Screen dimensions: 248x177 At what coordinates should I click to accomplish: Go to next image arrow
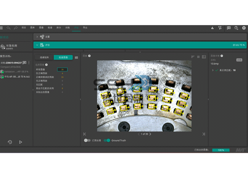coord(150,134)
